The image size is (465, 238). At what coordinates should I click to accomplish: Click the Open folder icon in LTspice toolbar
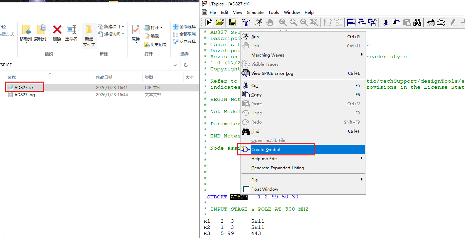click(x=220, y=22)
